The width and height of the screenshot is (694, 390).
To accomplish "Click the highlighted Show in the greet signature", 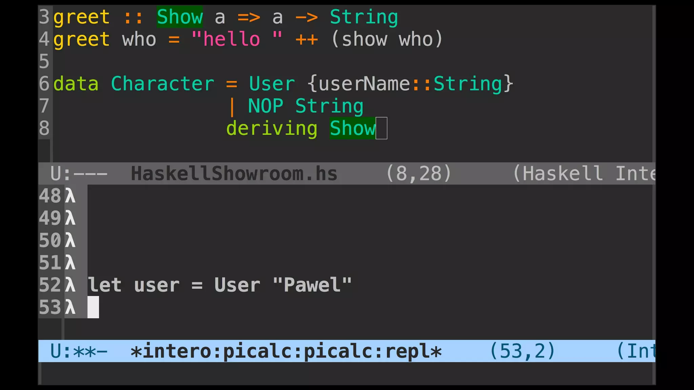I will pos(180,17).
